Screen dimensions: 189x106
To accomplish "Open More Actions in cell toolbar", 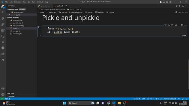I will point(179,25).
